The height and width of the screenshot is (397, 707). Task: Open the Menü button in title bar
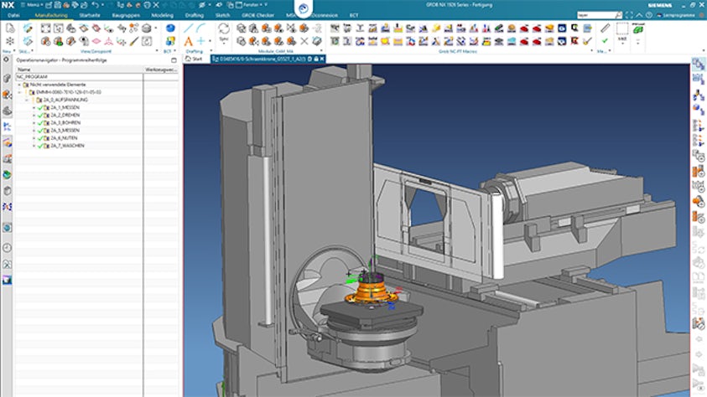30,5
